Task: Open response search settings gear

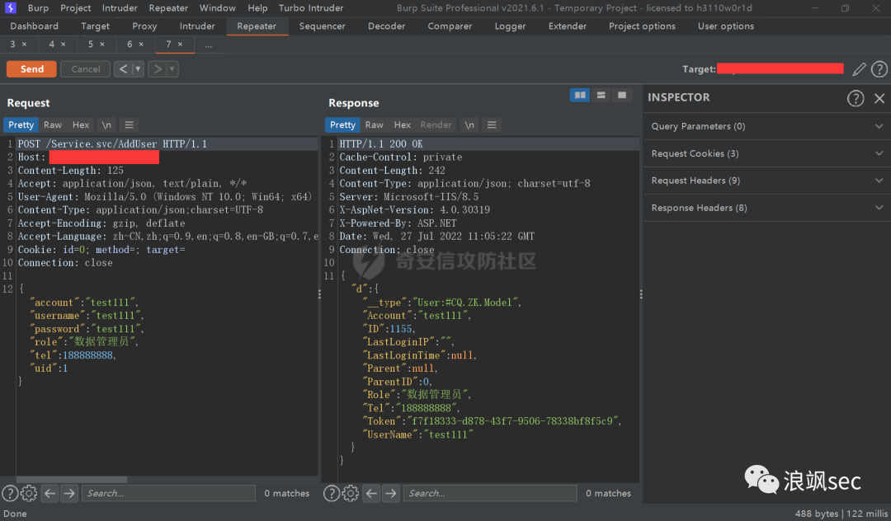Action: pyautogui.click(x=351, y=493)
